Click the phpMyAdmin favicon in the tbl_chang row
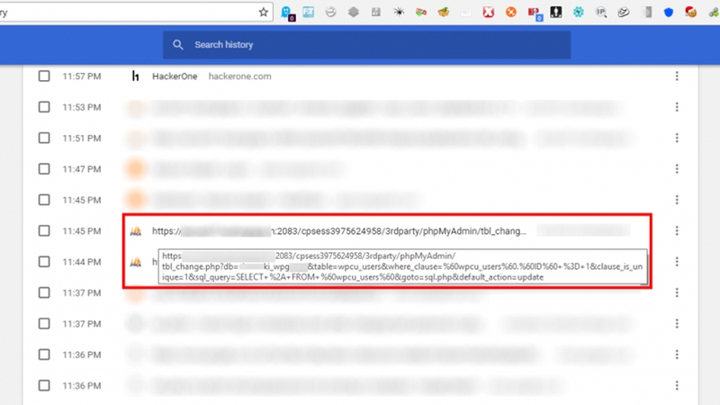This screenshot has width=720, height=405. tap(136, 231)
